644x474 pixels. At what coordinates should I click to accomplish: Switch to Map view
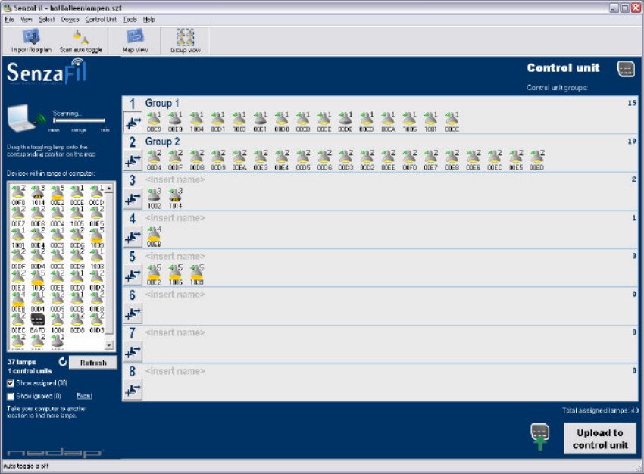tap(135, 41)
